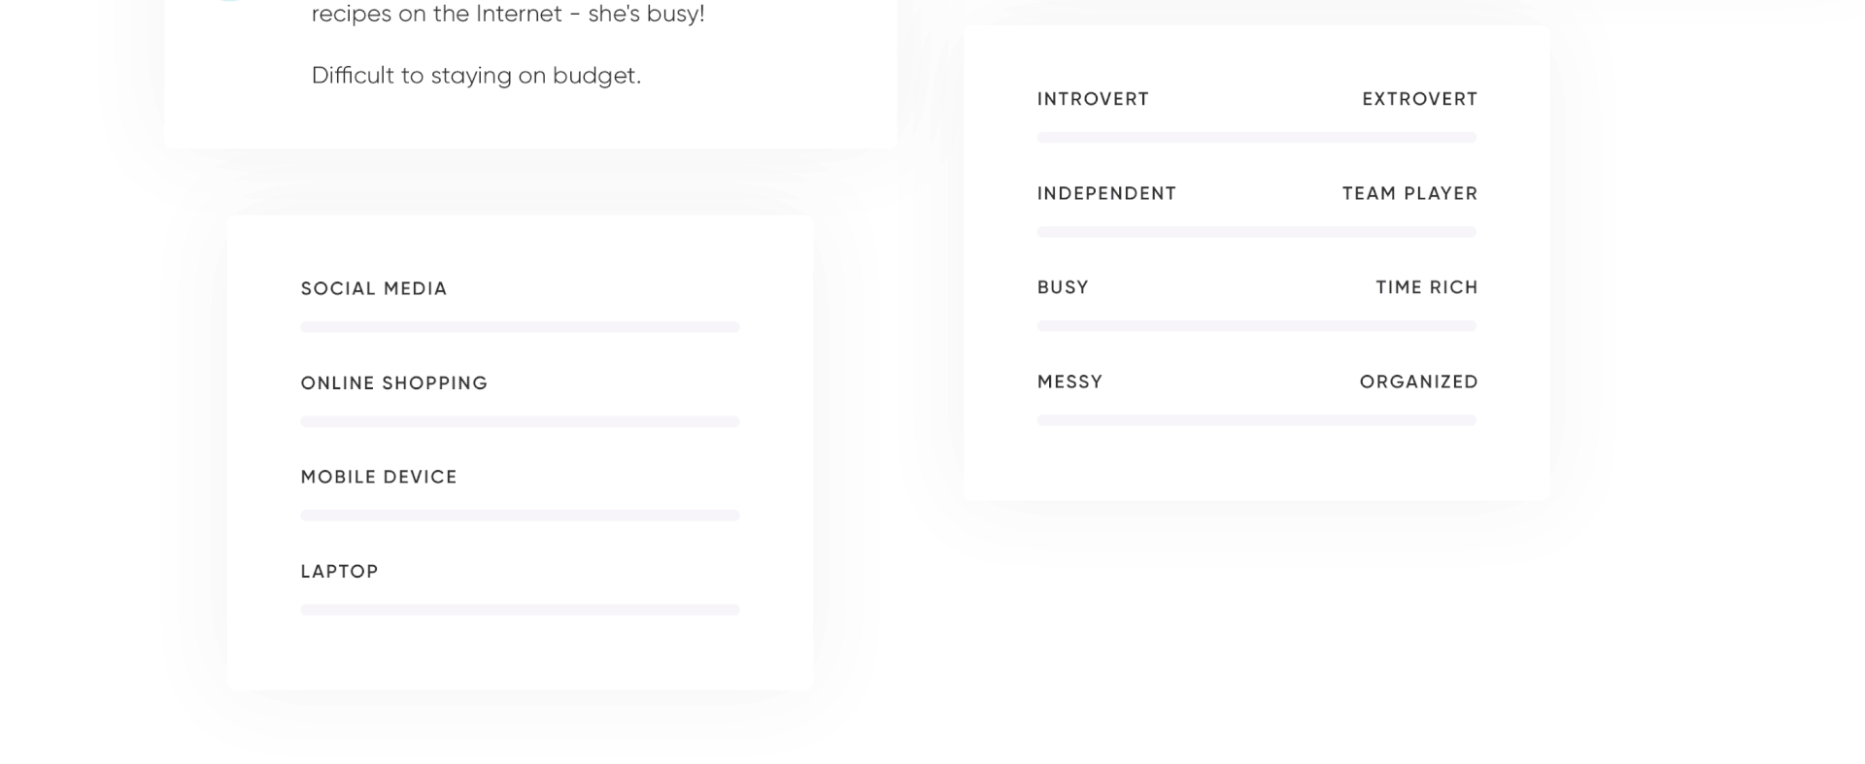Image resolution: width=1865 pixels, height=764 pixels.
Task: Click the Mobile Device progress bar
Action: (x=520, y=515)
